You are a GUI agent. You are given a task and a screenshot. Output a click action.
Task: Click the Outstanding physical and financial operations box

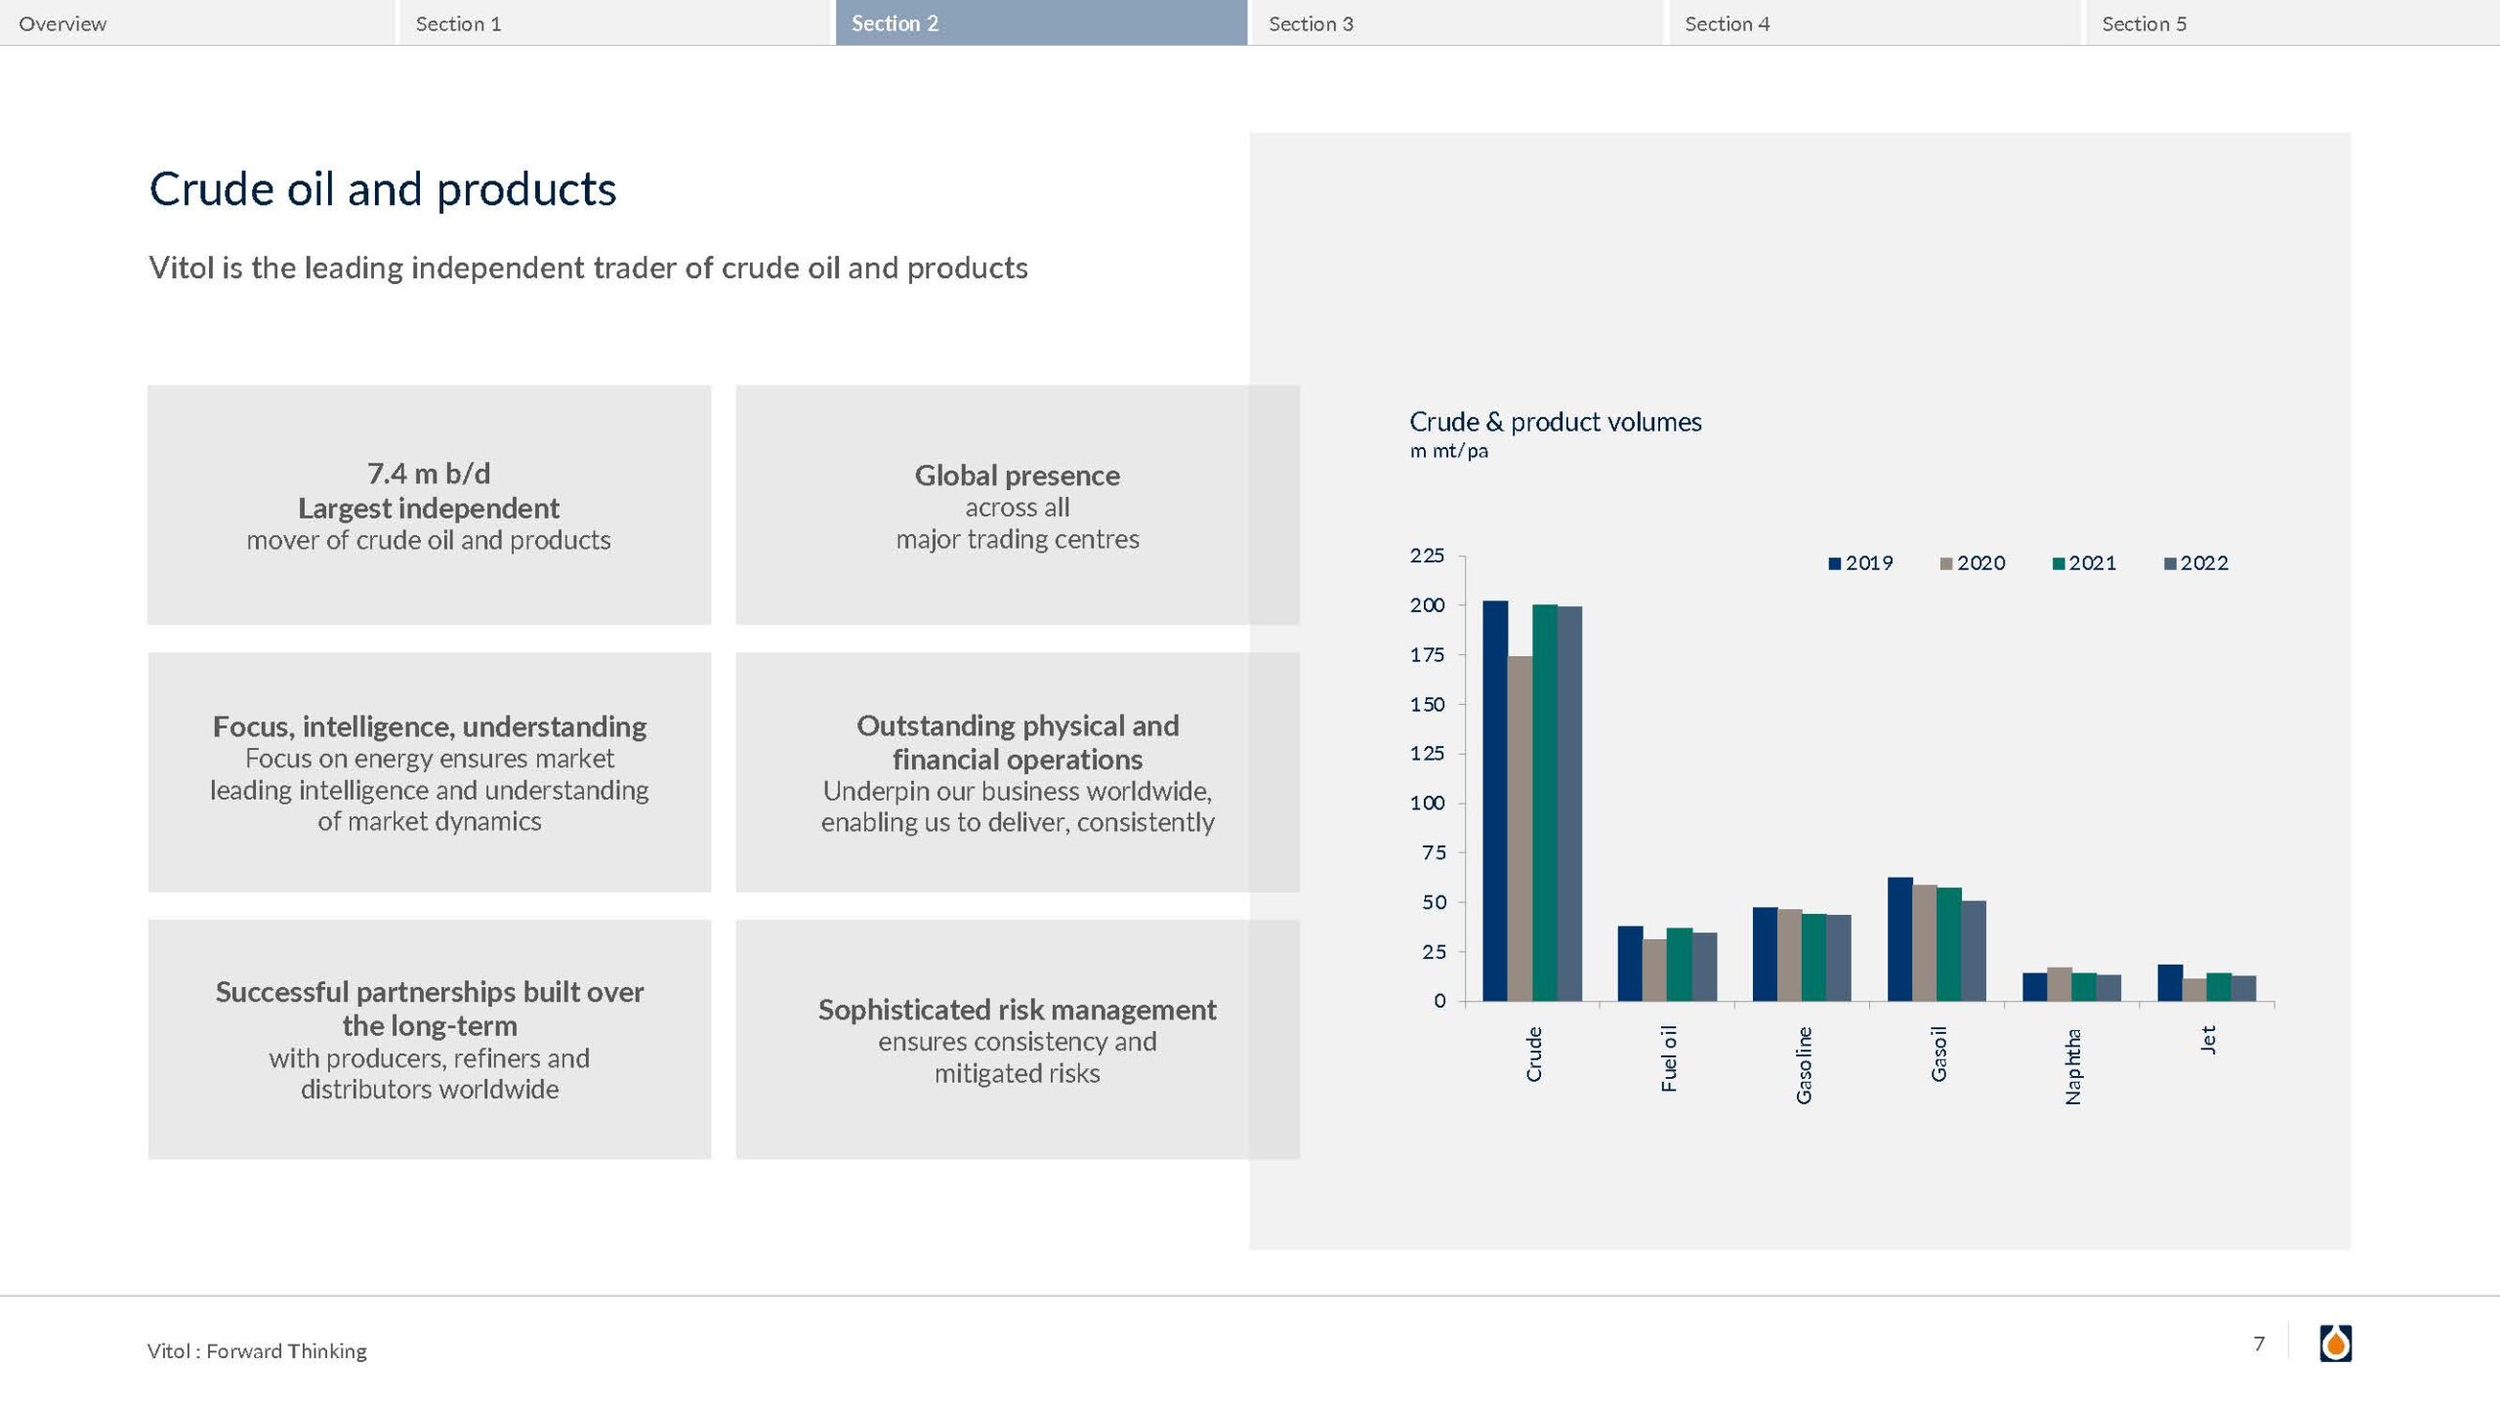pyautogui.click(x=1017, y=771)
